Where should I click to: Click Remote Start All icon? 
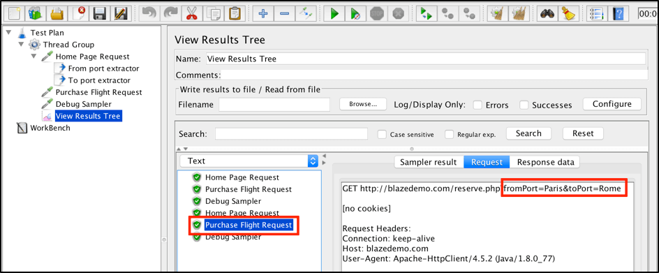[427, 13]
